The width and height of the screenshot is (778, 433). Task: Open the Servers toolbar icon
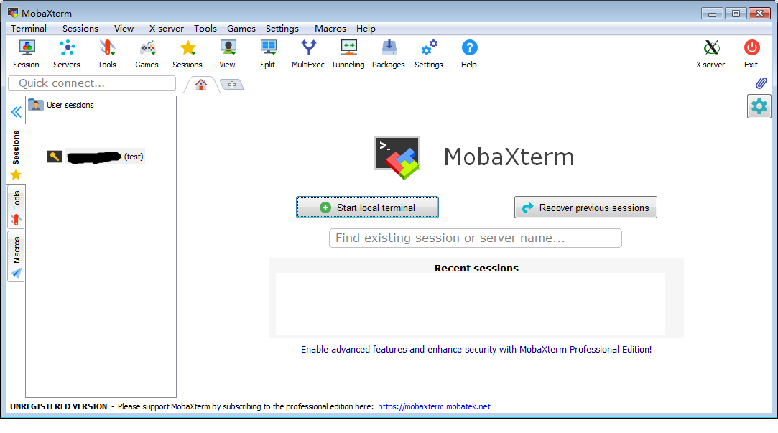[x=66, y=50]
